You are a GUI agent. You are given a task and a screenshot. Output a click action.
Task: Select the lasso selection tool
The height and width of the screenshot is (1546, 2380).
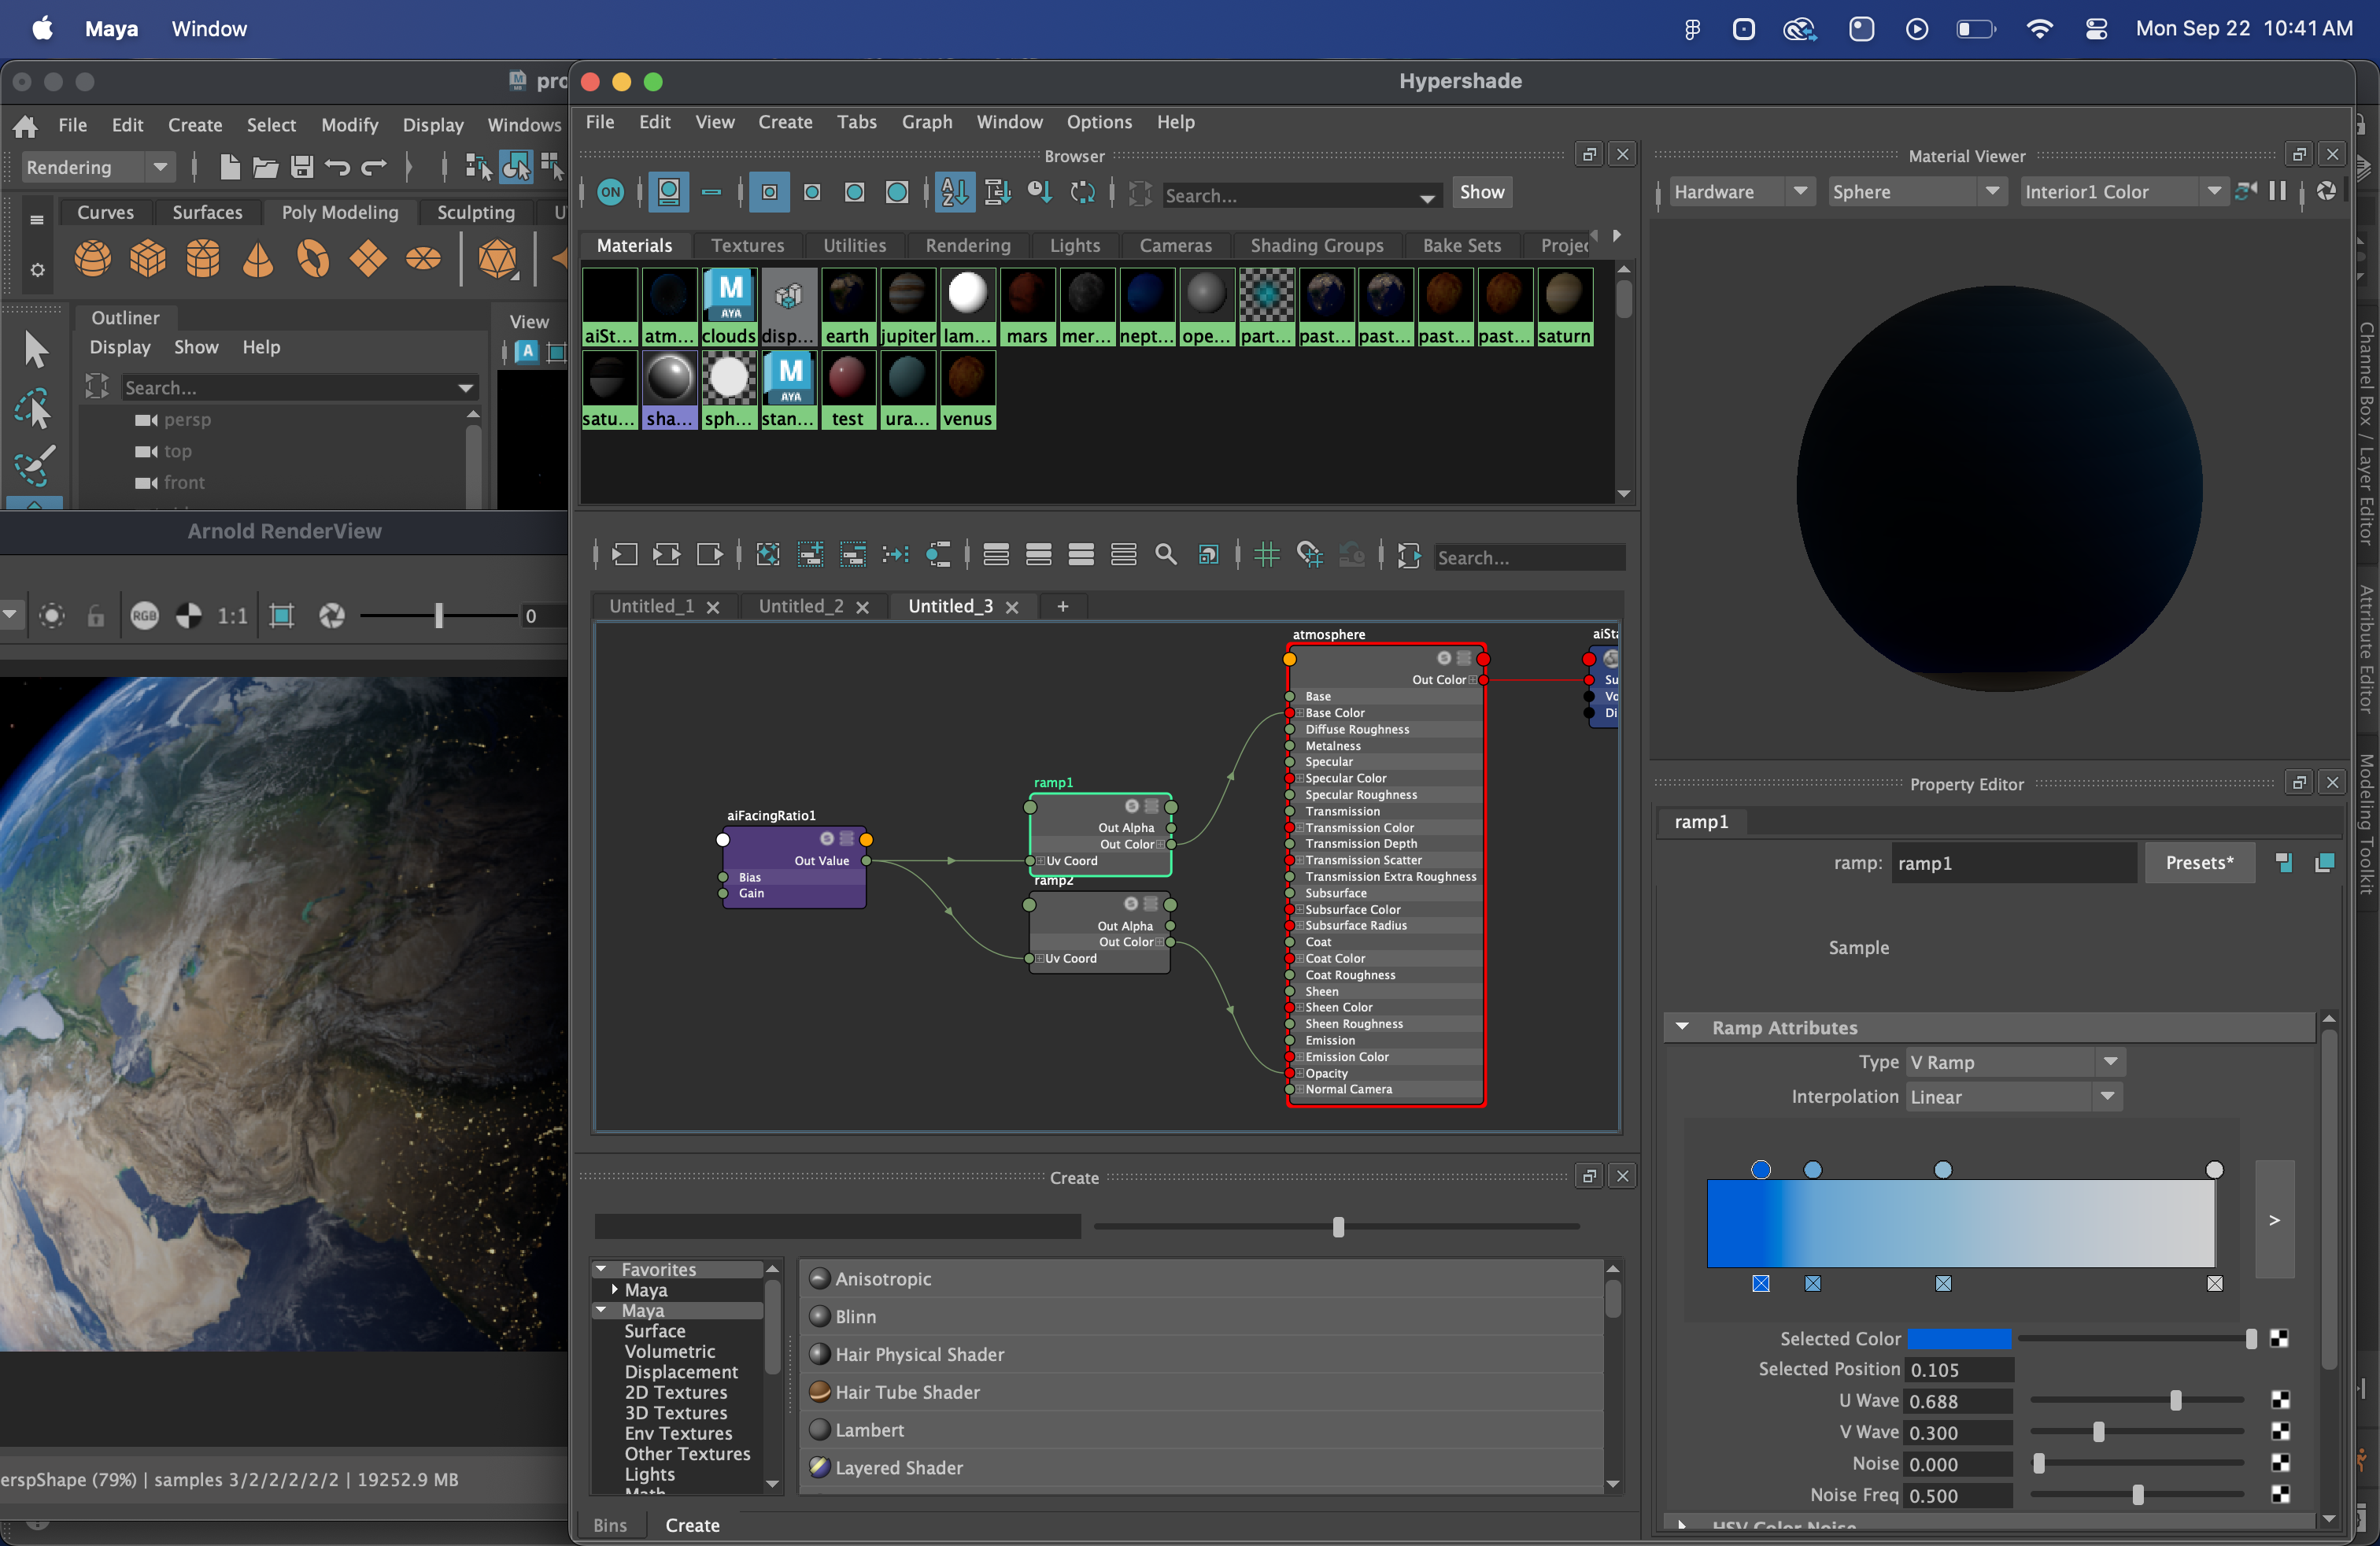tap(35, 409)
